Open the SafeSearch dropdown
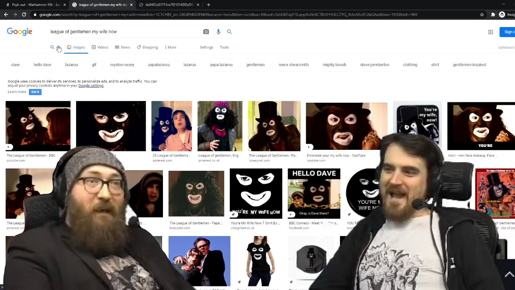 (507, 48)
